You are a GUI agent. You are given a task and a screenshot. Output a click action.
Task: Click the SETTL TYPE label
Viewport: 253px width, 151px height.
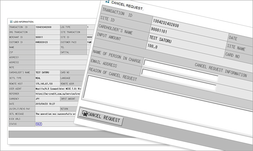(15, 78)
